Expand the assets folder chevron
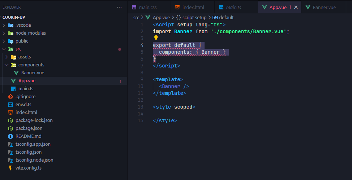 click(x=7, y=57)
